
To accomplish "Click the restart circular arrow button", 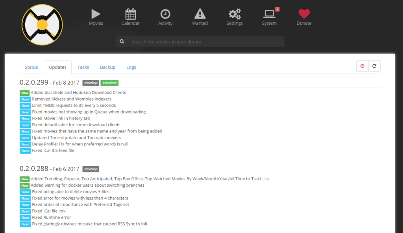I will 375,66.
